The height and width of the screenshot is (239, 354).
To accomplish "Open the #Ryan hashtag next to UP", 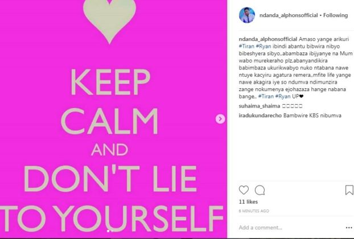I will [x=283, y=96].
